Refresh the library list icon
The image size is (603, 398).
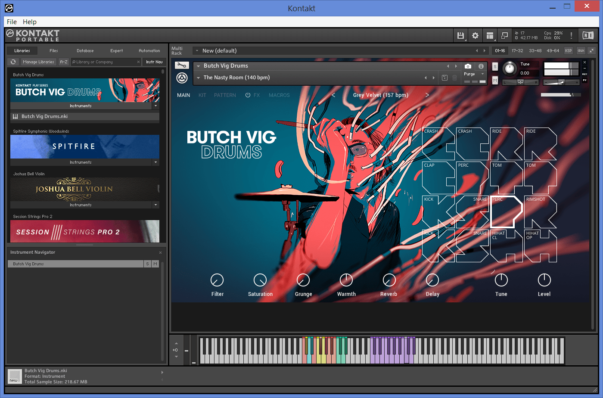point(13,62)
